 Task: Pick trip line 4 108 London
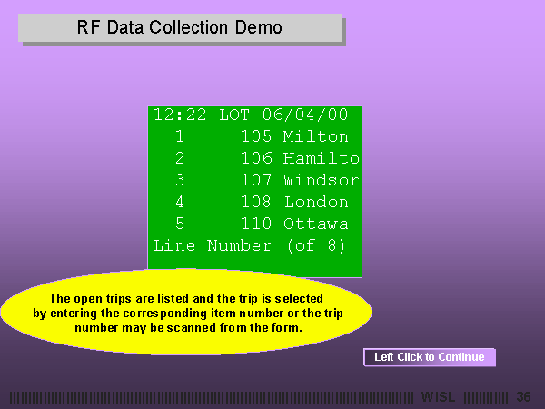pos(262,202)
